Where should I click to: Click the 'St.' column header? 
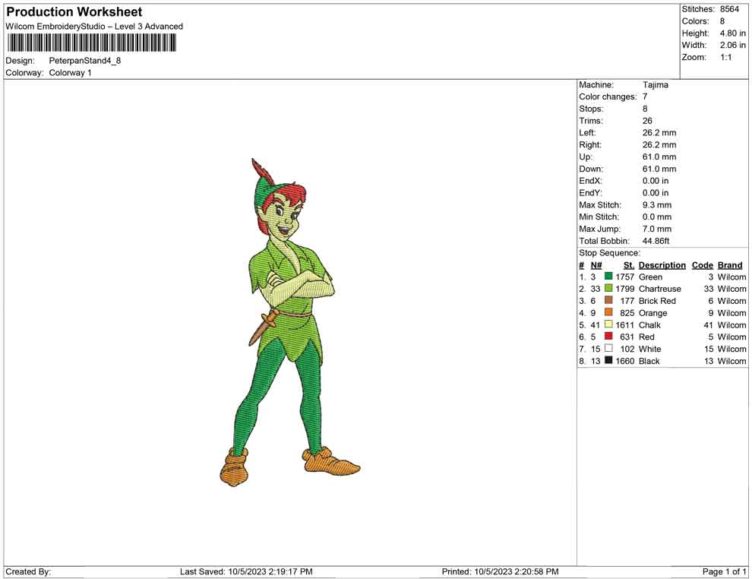pyautogui.click(x=629, y=264)
